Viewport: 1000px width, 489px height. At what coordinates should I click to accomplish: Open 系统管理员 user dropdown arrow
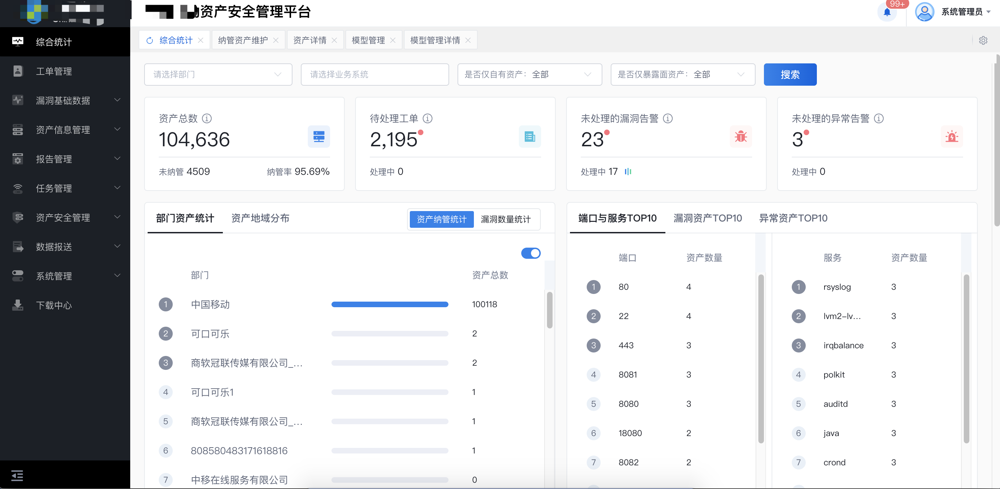[x=989, y=13]
